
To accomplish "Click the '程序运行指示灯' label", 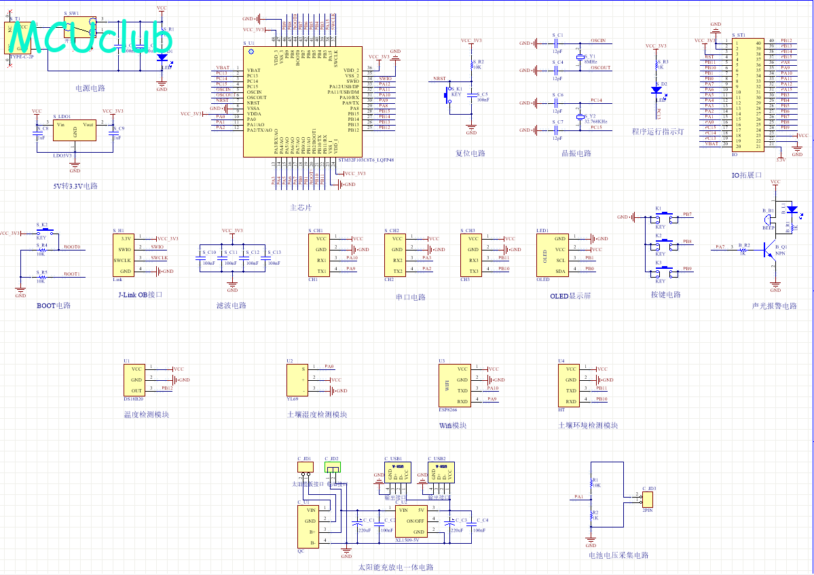I will tap(658, 132).
